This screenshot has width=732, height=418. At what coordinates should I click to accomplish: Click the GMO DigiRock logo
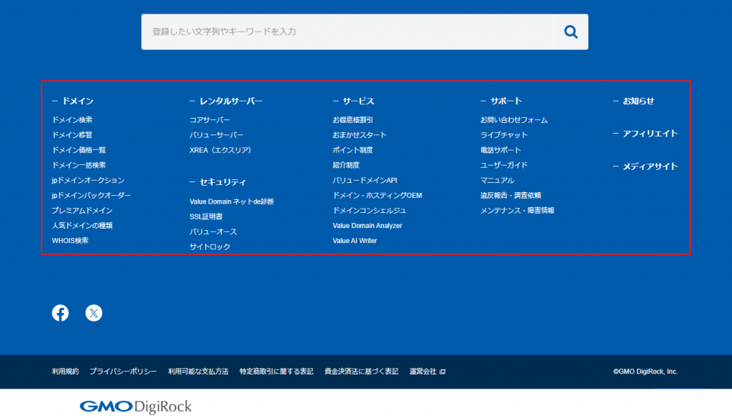[x=136, y=407]
